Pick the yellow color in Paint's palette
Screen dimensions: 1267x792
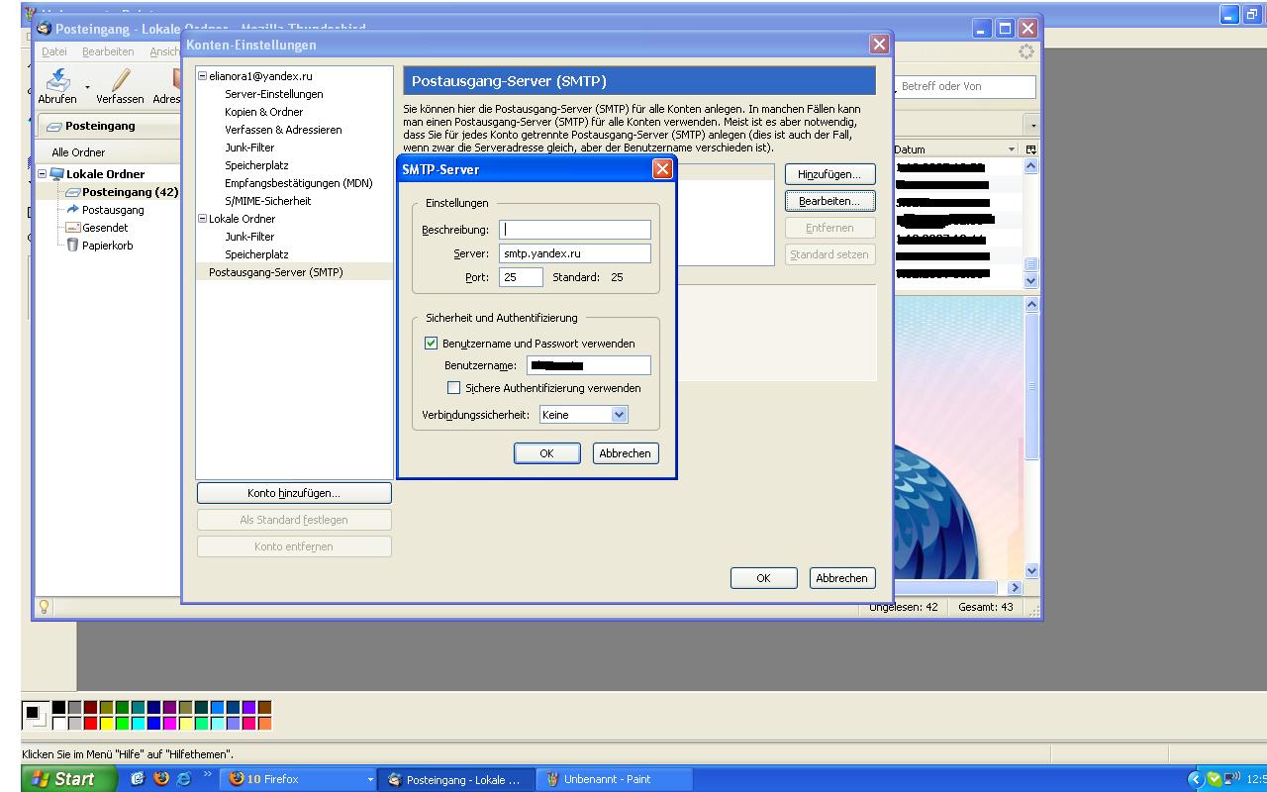(107, 724)
